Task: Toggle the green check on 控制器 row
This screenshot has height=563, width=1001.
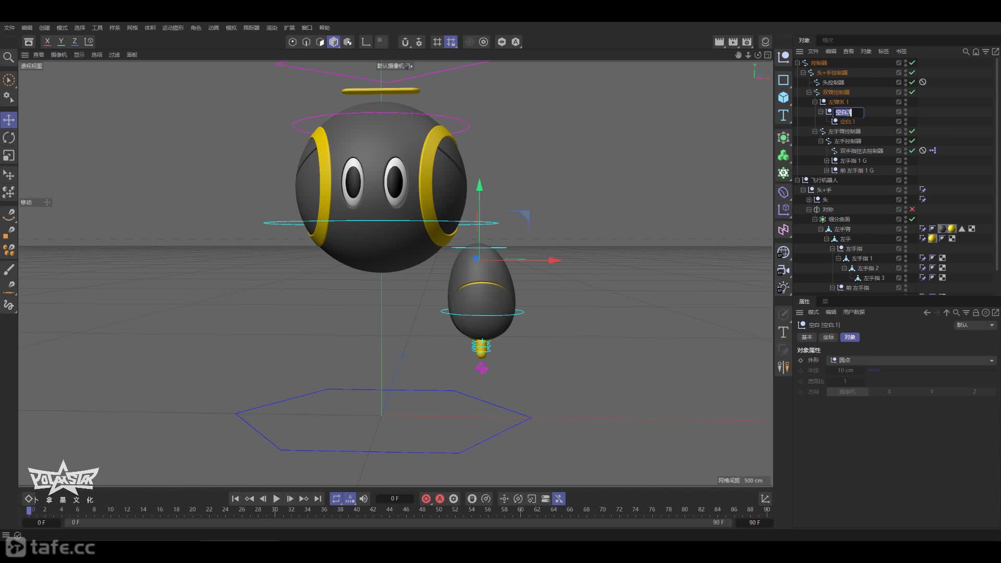Action: pos(912,63)
